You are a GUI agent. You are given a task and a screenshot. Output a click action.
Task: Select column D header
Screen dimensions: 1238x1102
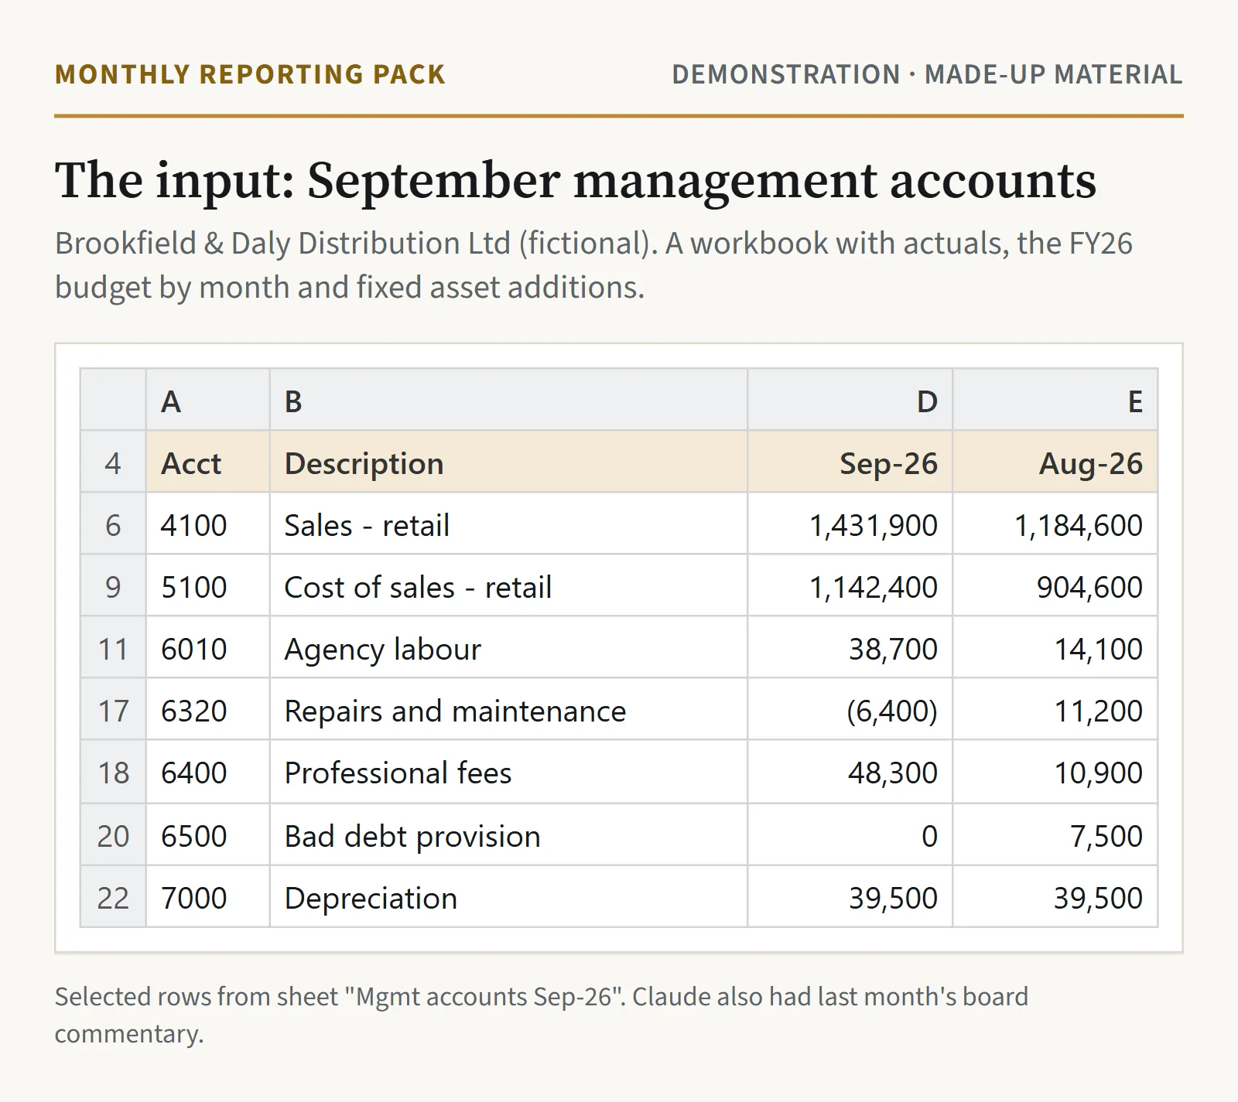click(850, 400)
